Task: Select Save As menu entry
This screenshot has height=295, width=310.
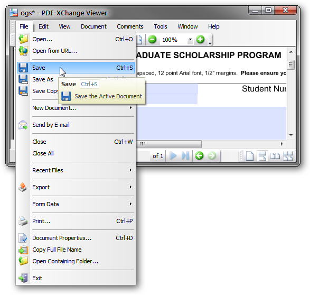Action: pyautogui.click(x=43, y=79)
